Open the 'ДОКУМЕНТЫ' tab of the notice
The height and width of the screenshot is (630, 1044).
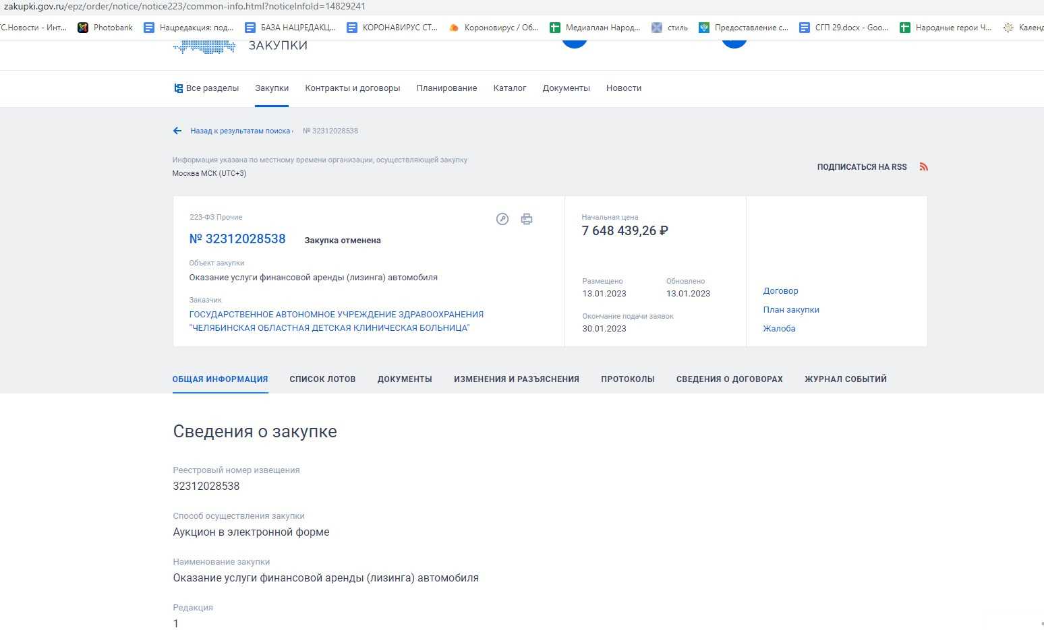click(x=405, y=379)
